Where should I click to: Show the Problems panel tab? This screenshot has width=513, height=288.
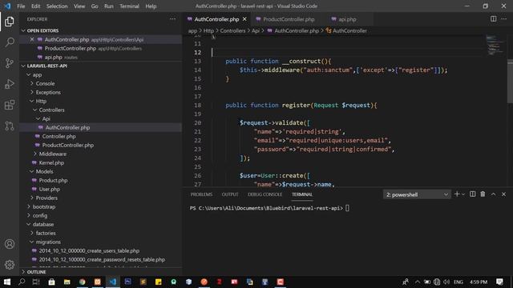[x=201, y=194]
